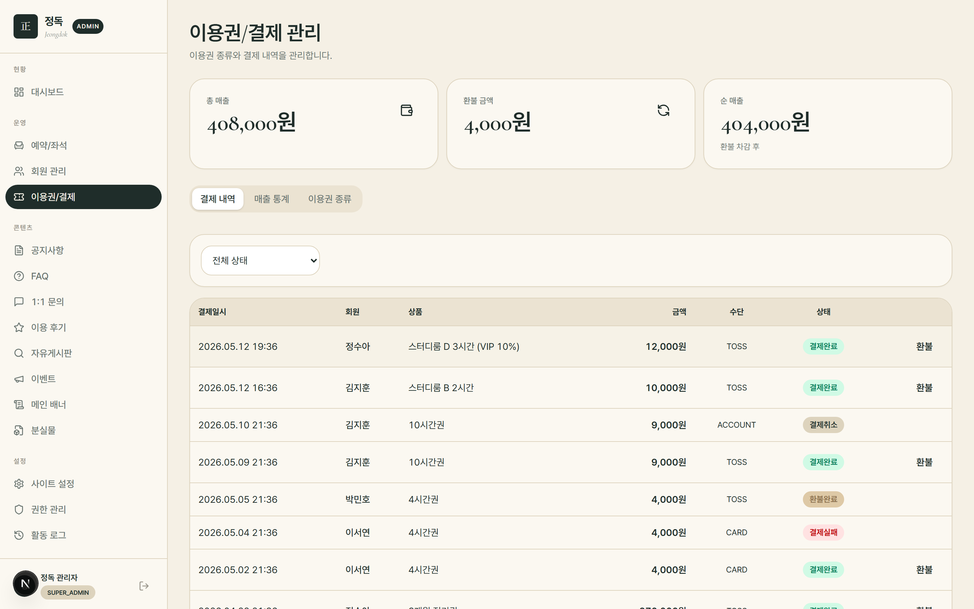Image resolution: width=974 pixels, height=609 pixels.
Task: Click the FAQ question-mark icon
Action: point(19,276)
